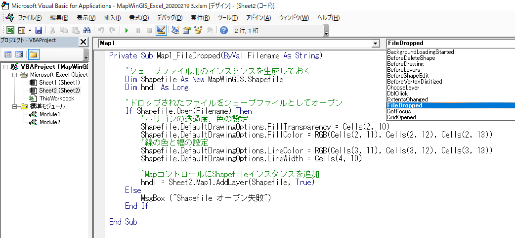Select Sheet2 (Sheet2) in project tree
515x238 pixels.
click(59, 91)
